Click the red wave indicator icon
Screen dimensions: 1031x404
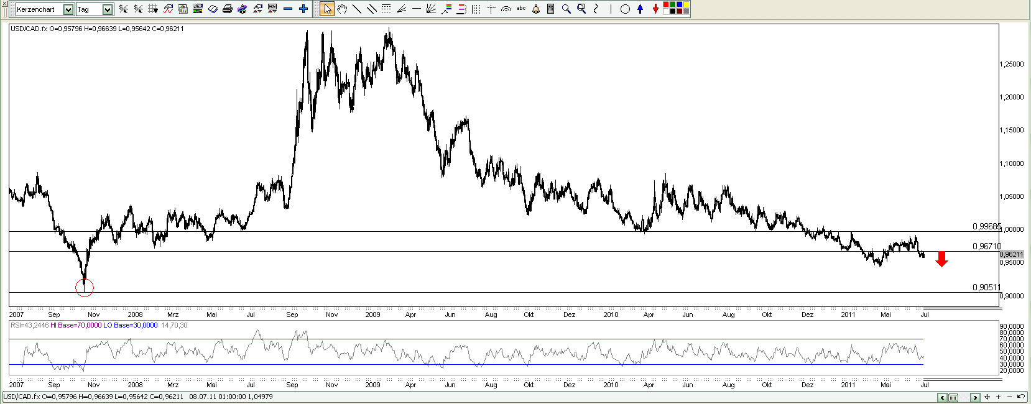pyautogui.click(x=168, y=9)
